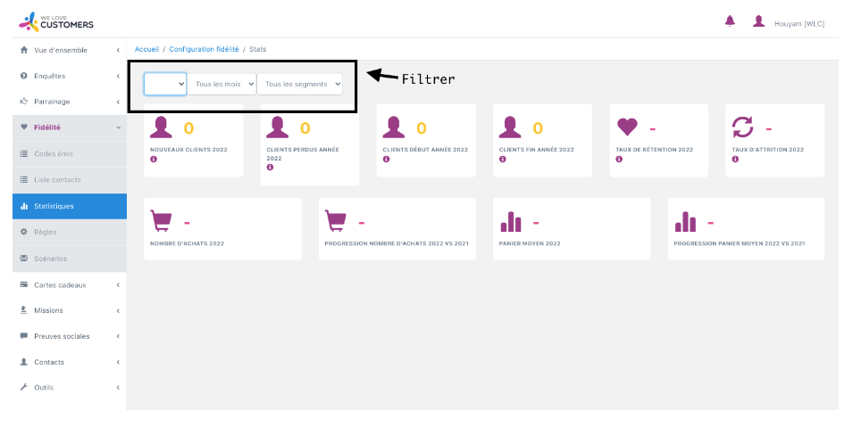Select Statistiques in the sidebar
Viewport: 853px width, 427px height.
click(69, 206)
